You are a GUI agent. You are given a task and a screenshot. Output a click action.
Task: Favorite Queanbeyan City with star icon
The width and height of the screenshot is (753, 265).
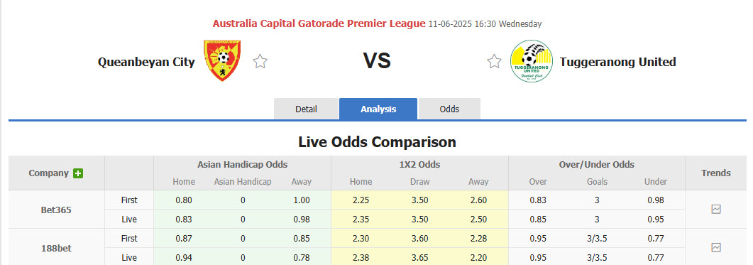(x=260, y=62)
